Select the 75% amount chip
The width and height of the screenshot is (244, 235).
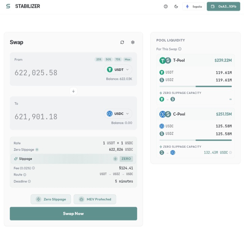click(x=118, y=60)
